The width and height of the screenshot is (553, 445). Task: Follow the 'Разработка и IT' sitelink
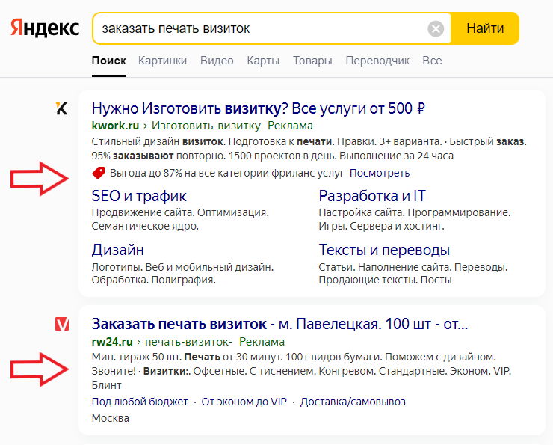tap(372, 196)
